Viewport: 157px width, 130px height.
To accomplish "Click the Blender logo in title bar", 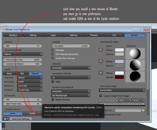I will [3, 29].
